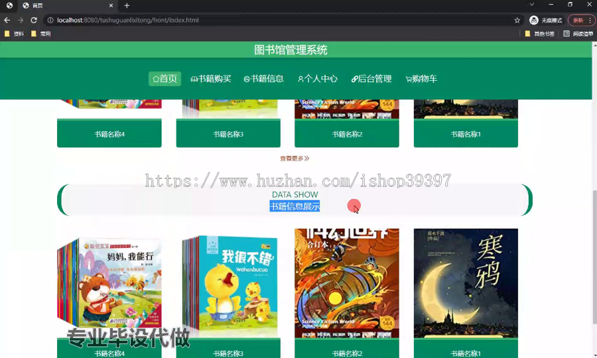Reload the page with the refresh icon
Screen dimensions: 597x358
(34, 20)
